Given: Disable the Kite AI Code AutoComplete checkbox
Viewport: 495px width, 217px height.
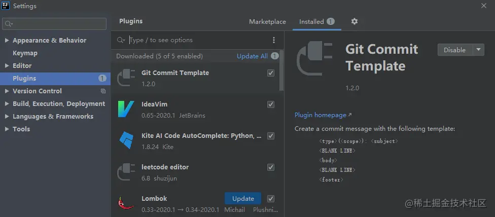Looking at the screenshot, I should tap(271, 136).
